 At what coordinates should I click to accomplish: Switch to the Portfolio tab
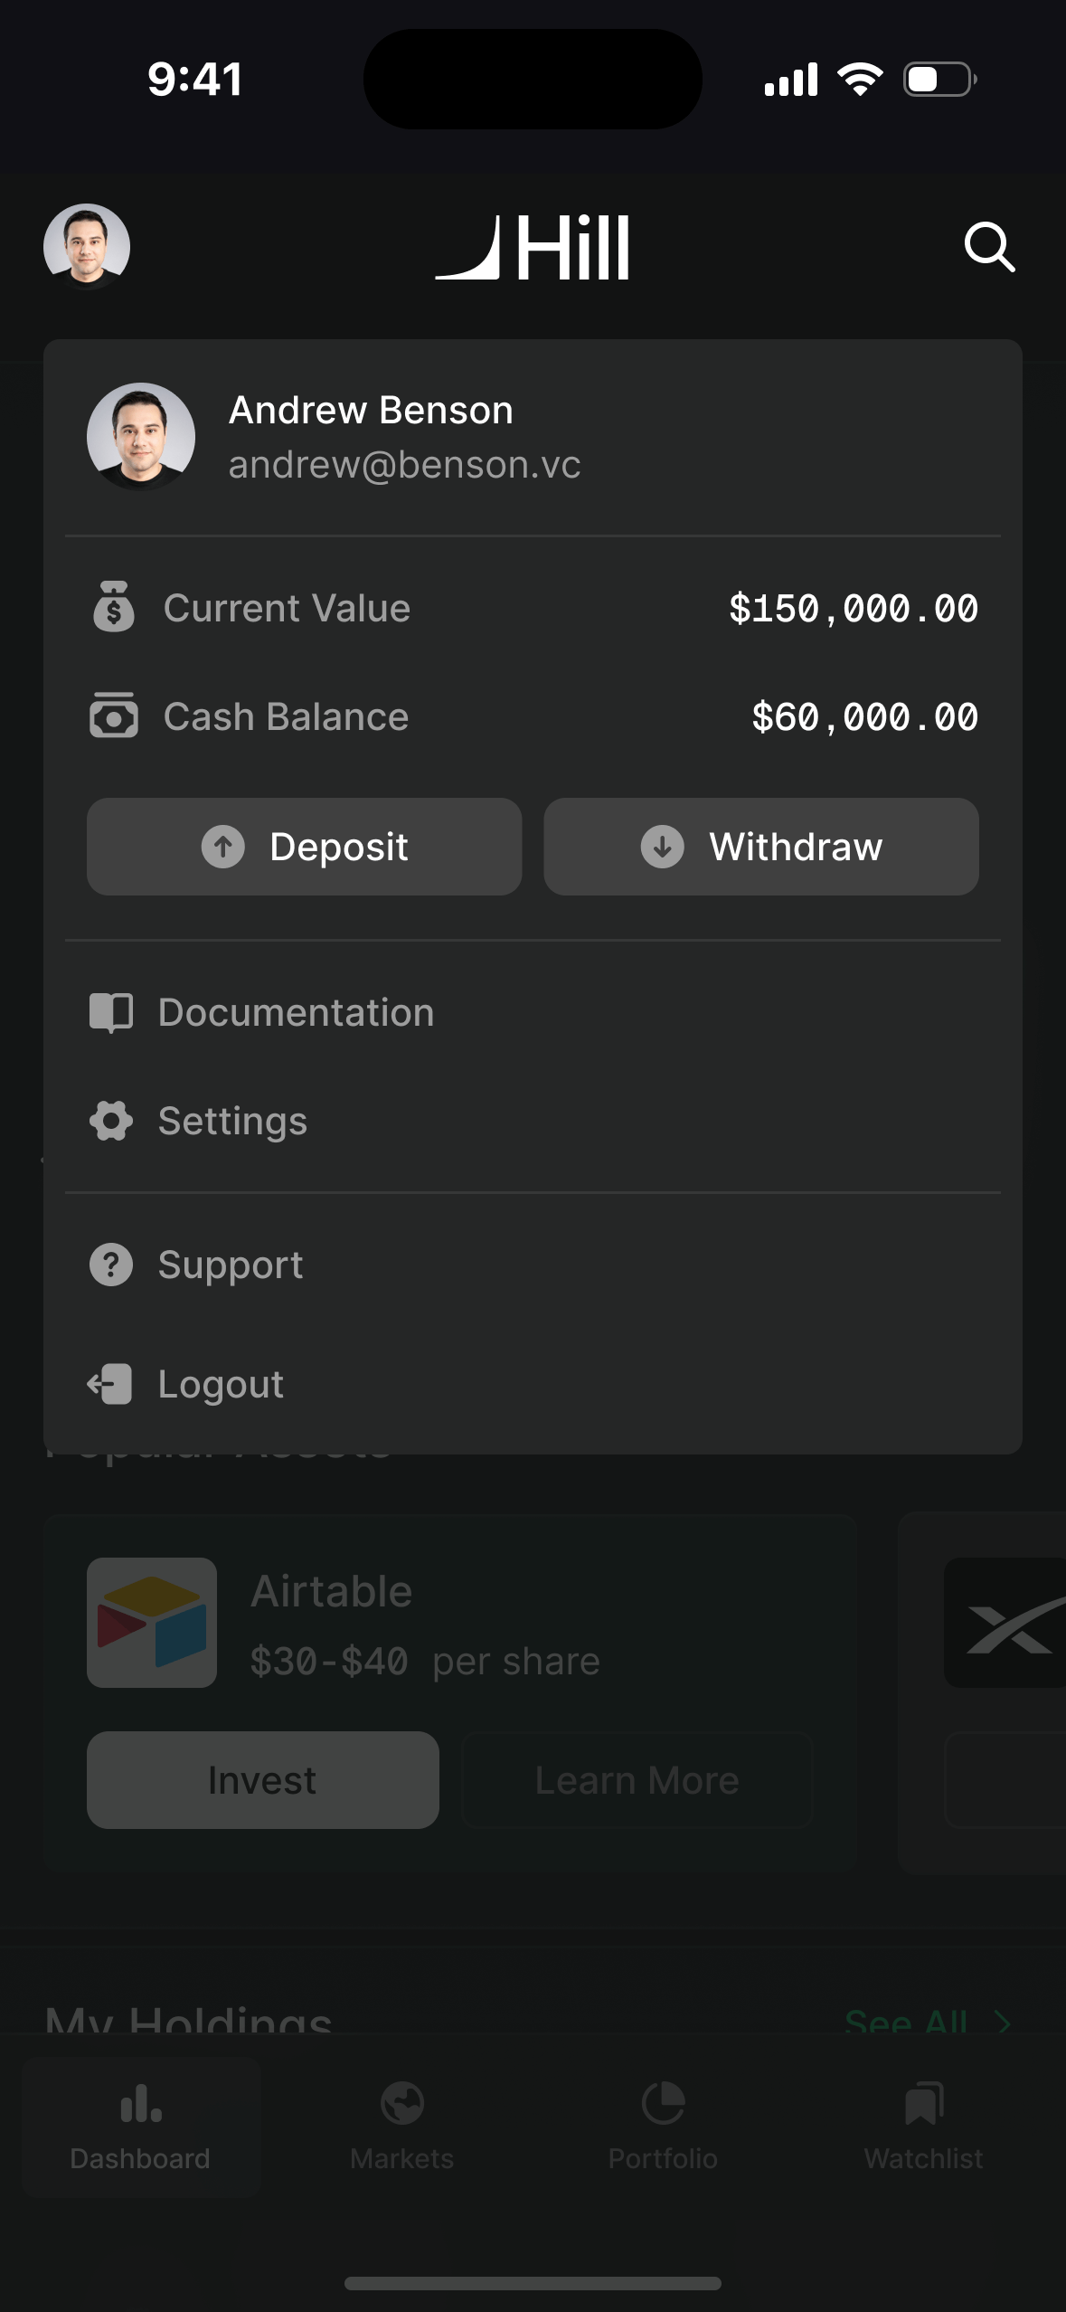coord(663,2126)
